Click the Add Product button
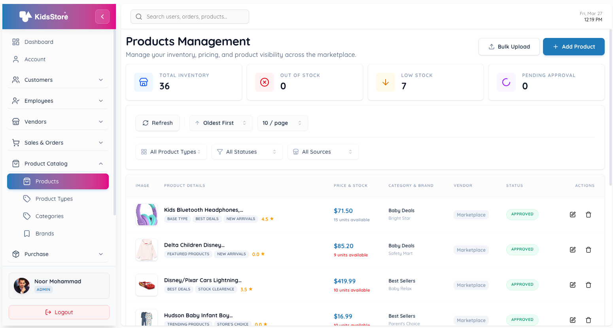Viewport: 613px width, 328px height. 573,46
